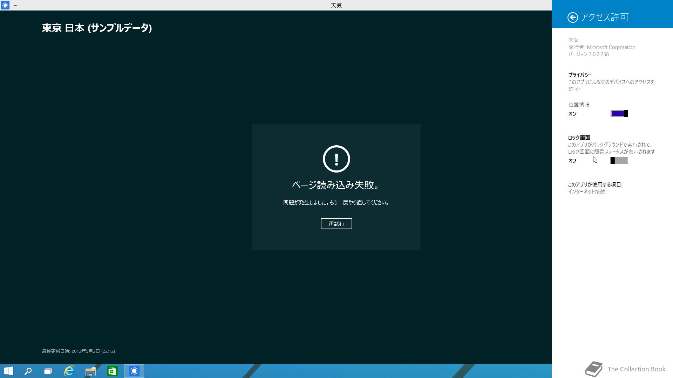Click the error exclamation mark icon
The image size is (673, 378).
point(336,159)
